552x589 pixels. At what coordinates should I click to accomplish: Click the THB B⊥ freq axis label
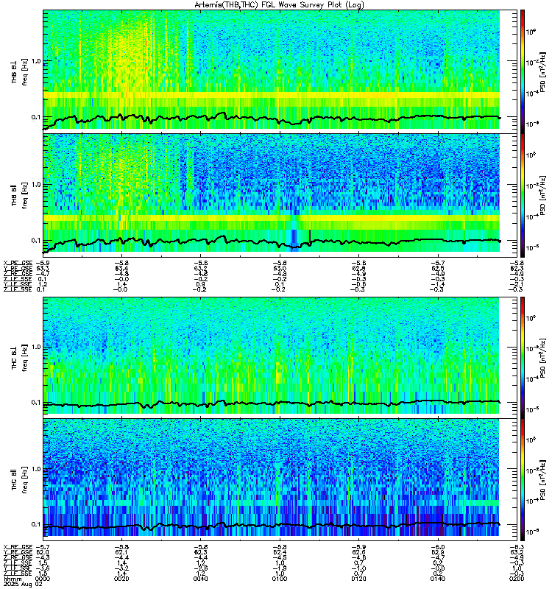pos(20,71)
